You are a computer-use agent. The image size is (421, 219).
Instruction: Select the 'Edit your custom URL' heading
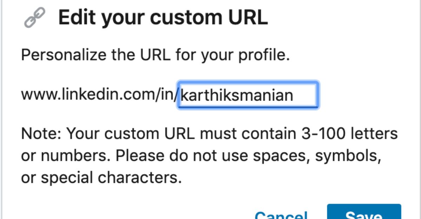163,18
